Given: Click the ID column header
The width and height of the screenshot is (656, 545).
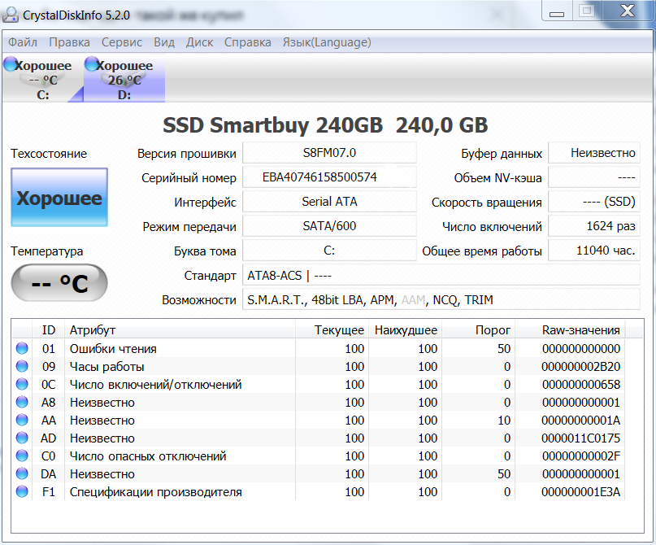Looking at the screenshot, I should pos(48,329).
